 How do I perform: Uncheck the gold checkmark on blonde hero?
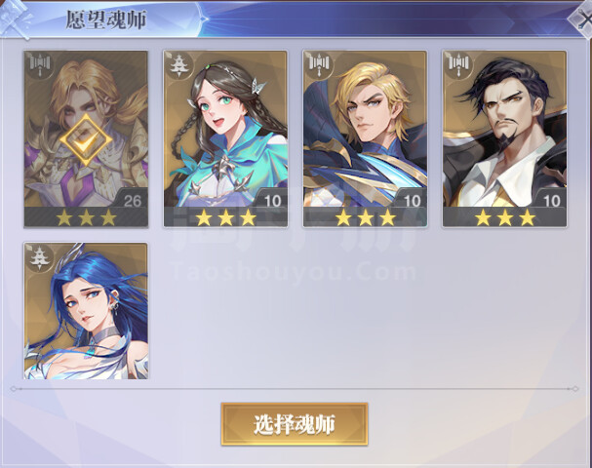86,139
